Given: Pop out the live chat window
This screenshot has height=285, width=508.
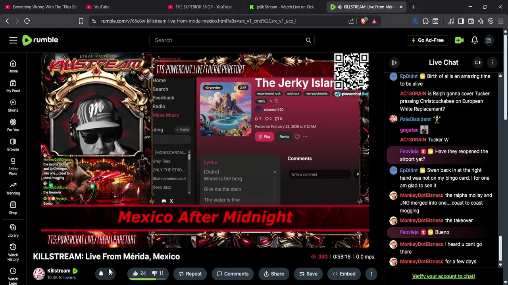Looking at the screenshot, I should point(478,63).
